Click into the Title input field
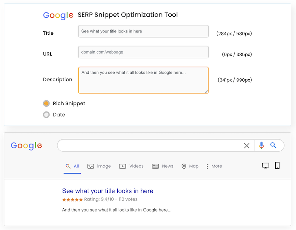This screenshot has height=230, width=296. click(x=143, y=31)
